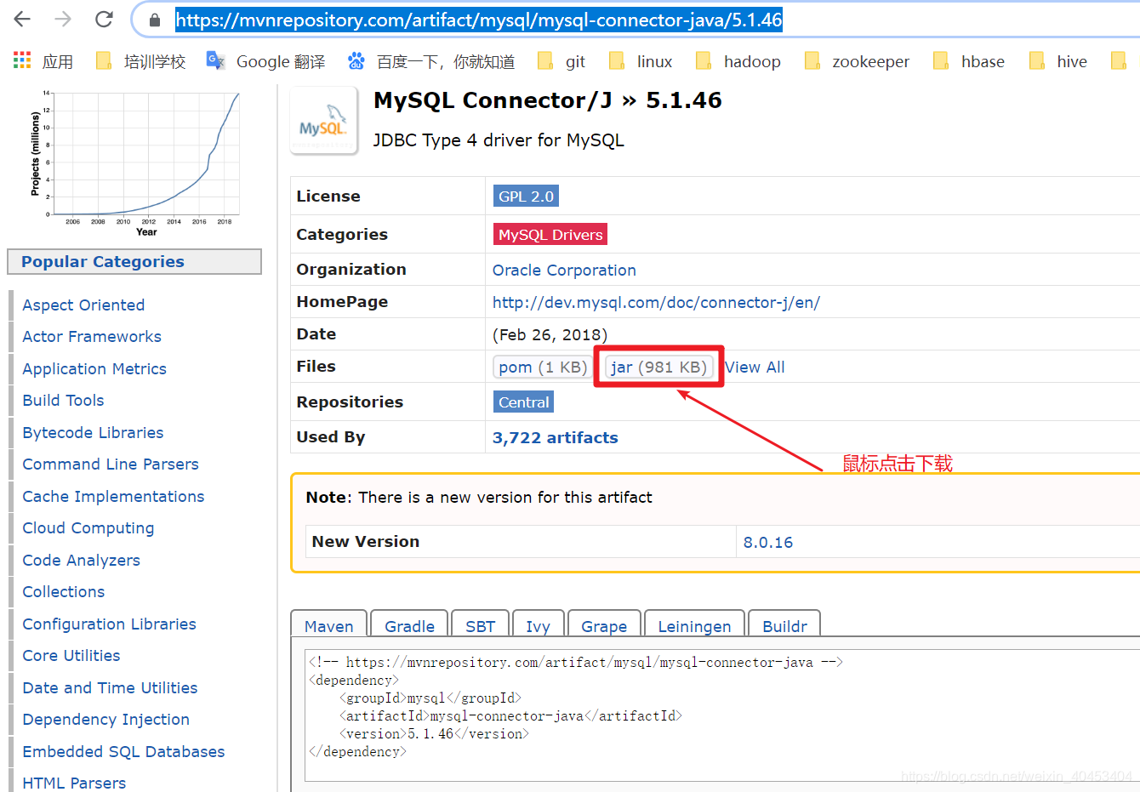Click the MySQL logo image

click(323, 121)
